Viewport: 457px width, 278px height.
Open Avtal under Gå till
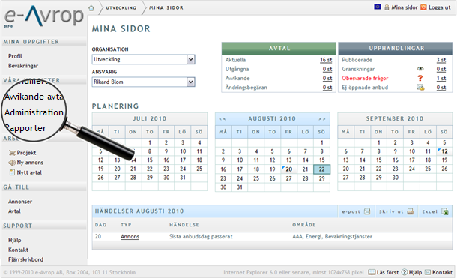(x=14, y=211)
